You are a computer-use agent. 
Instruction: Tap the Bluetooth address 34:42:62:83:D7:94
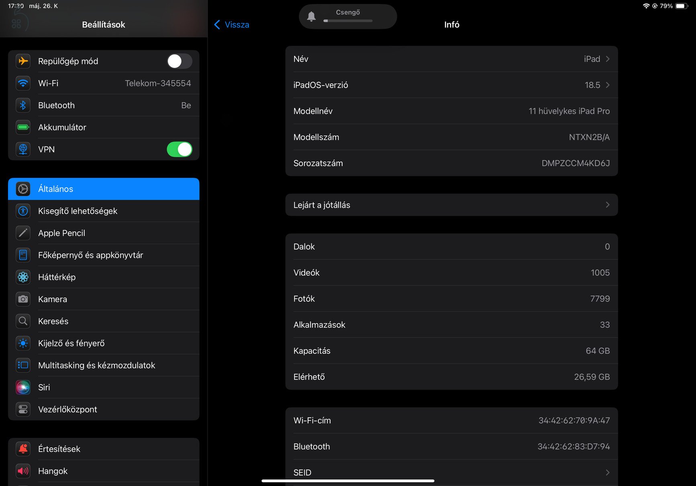574,447
